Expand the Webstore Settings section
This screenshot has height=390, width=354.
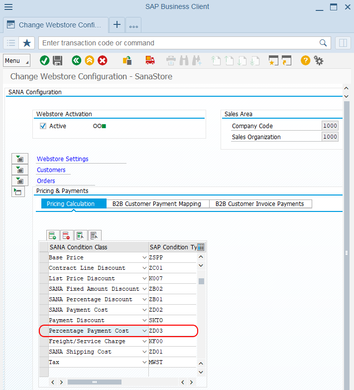click(20, 159)
